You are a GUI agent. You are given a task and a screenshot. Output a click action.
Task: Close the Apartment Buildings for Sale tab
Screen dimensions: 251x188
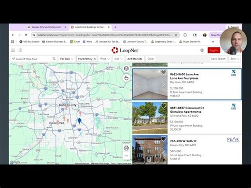tap(109, 27)
